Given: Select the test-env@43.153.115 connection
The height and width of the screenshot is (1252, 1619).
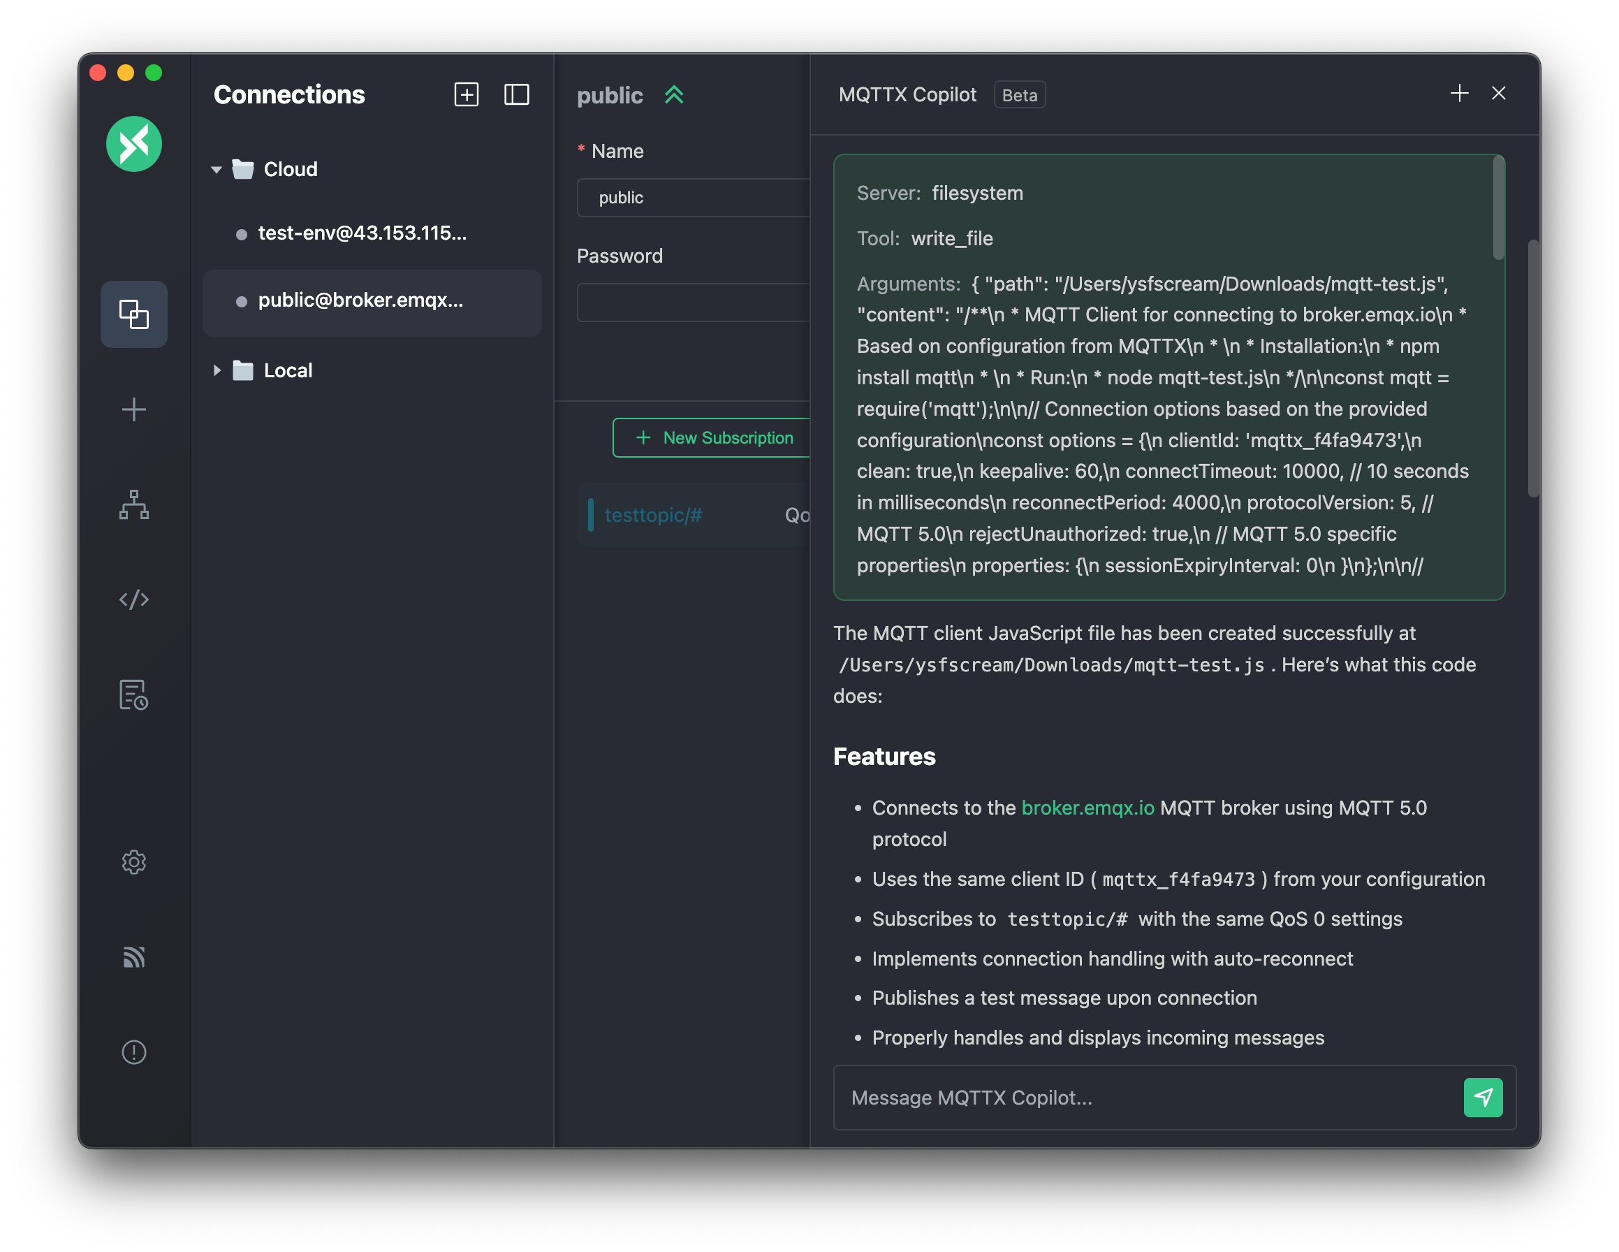Looking at the screenshot, I should pos(362,233).
